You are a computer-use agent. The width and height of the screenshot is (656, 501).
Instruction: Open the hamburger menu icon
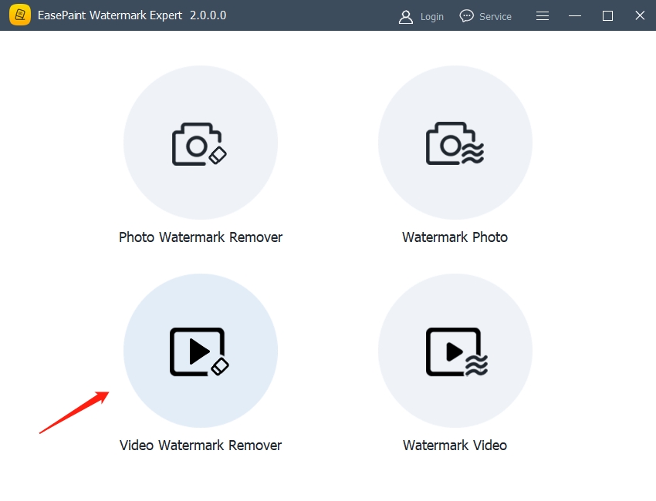(542, 15)
